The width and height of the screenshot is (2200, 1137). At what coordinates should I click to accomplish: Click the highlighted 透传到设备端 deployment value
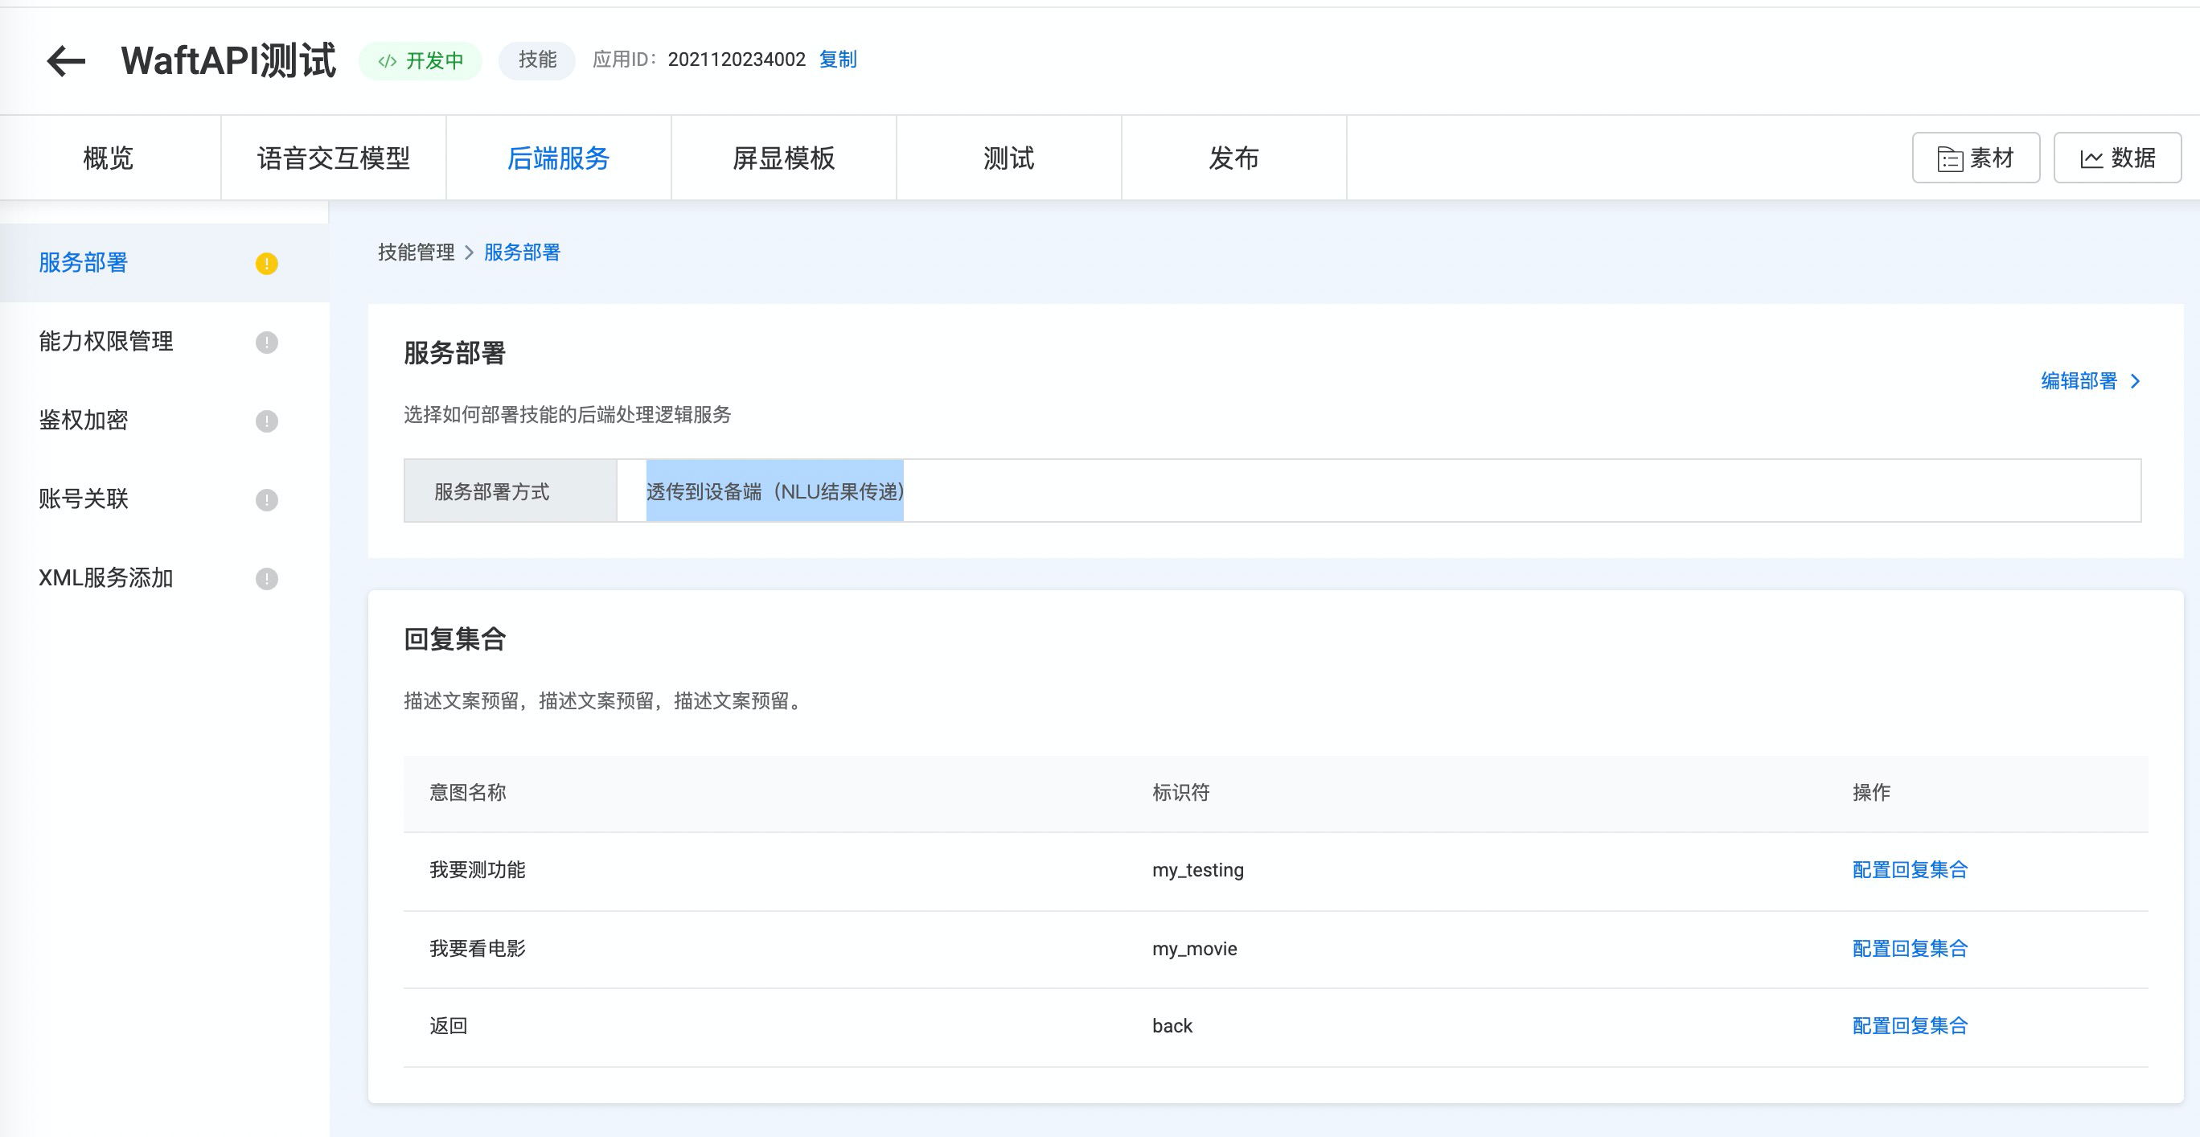click(774, 491)
